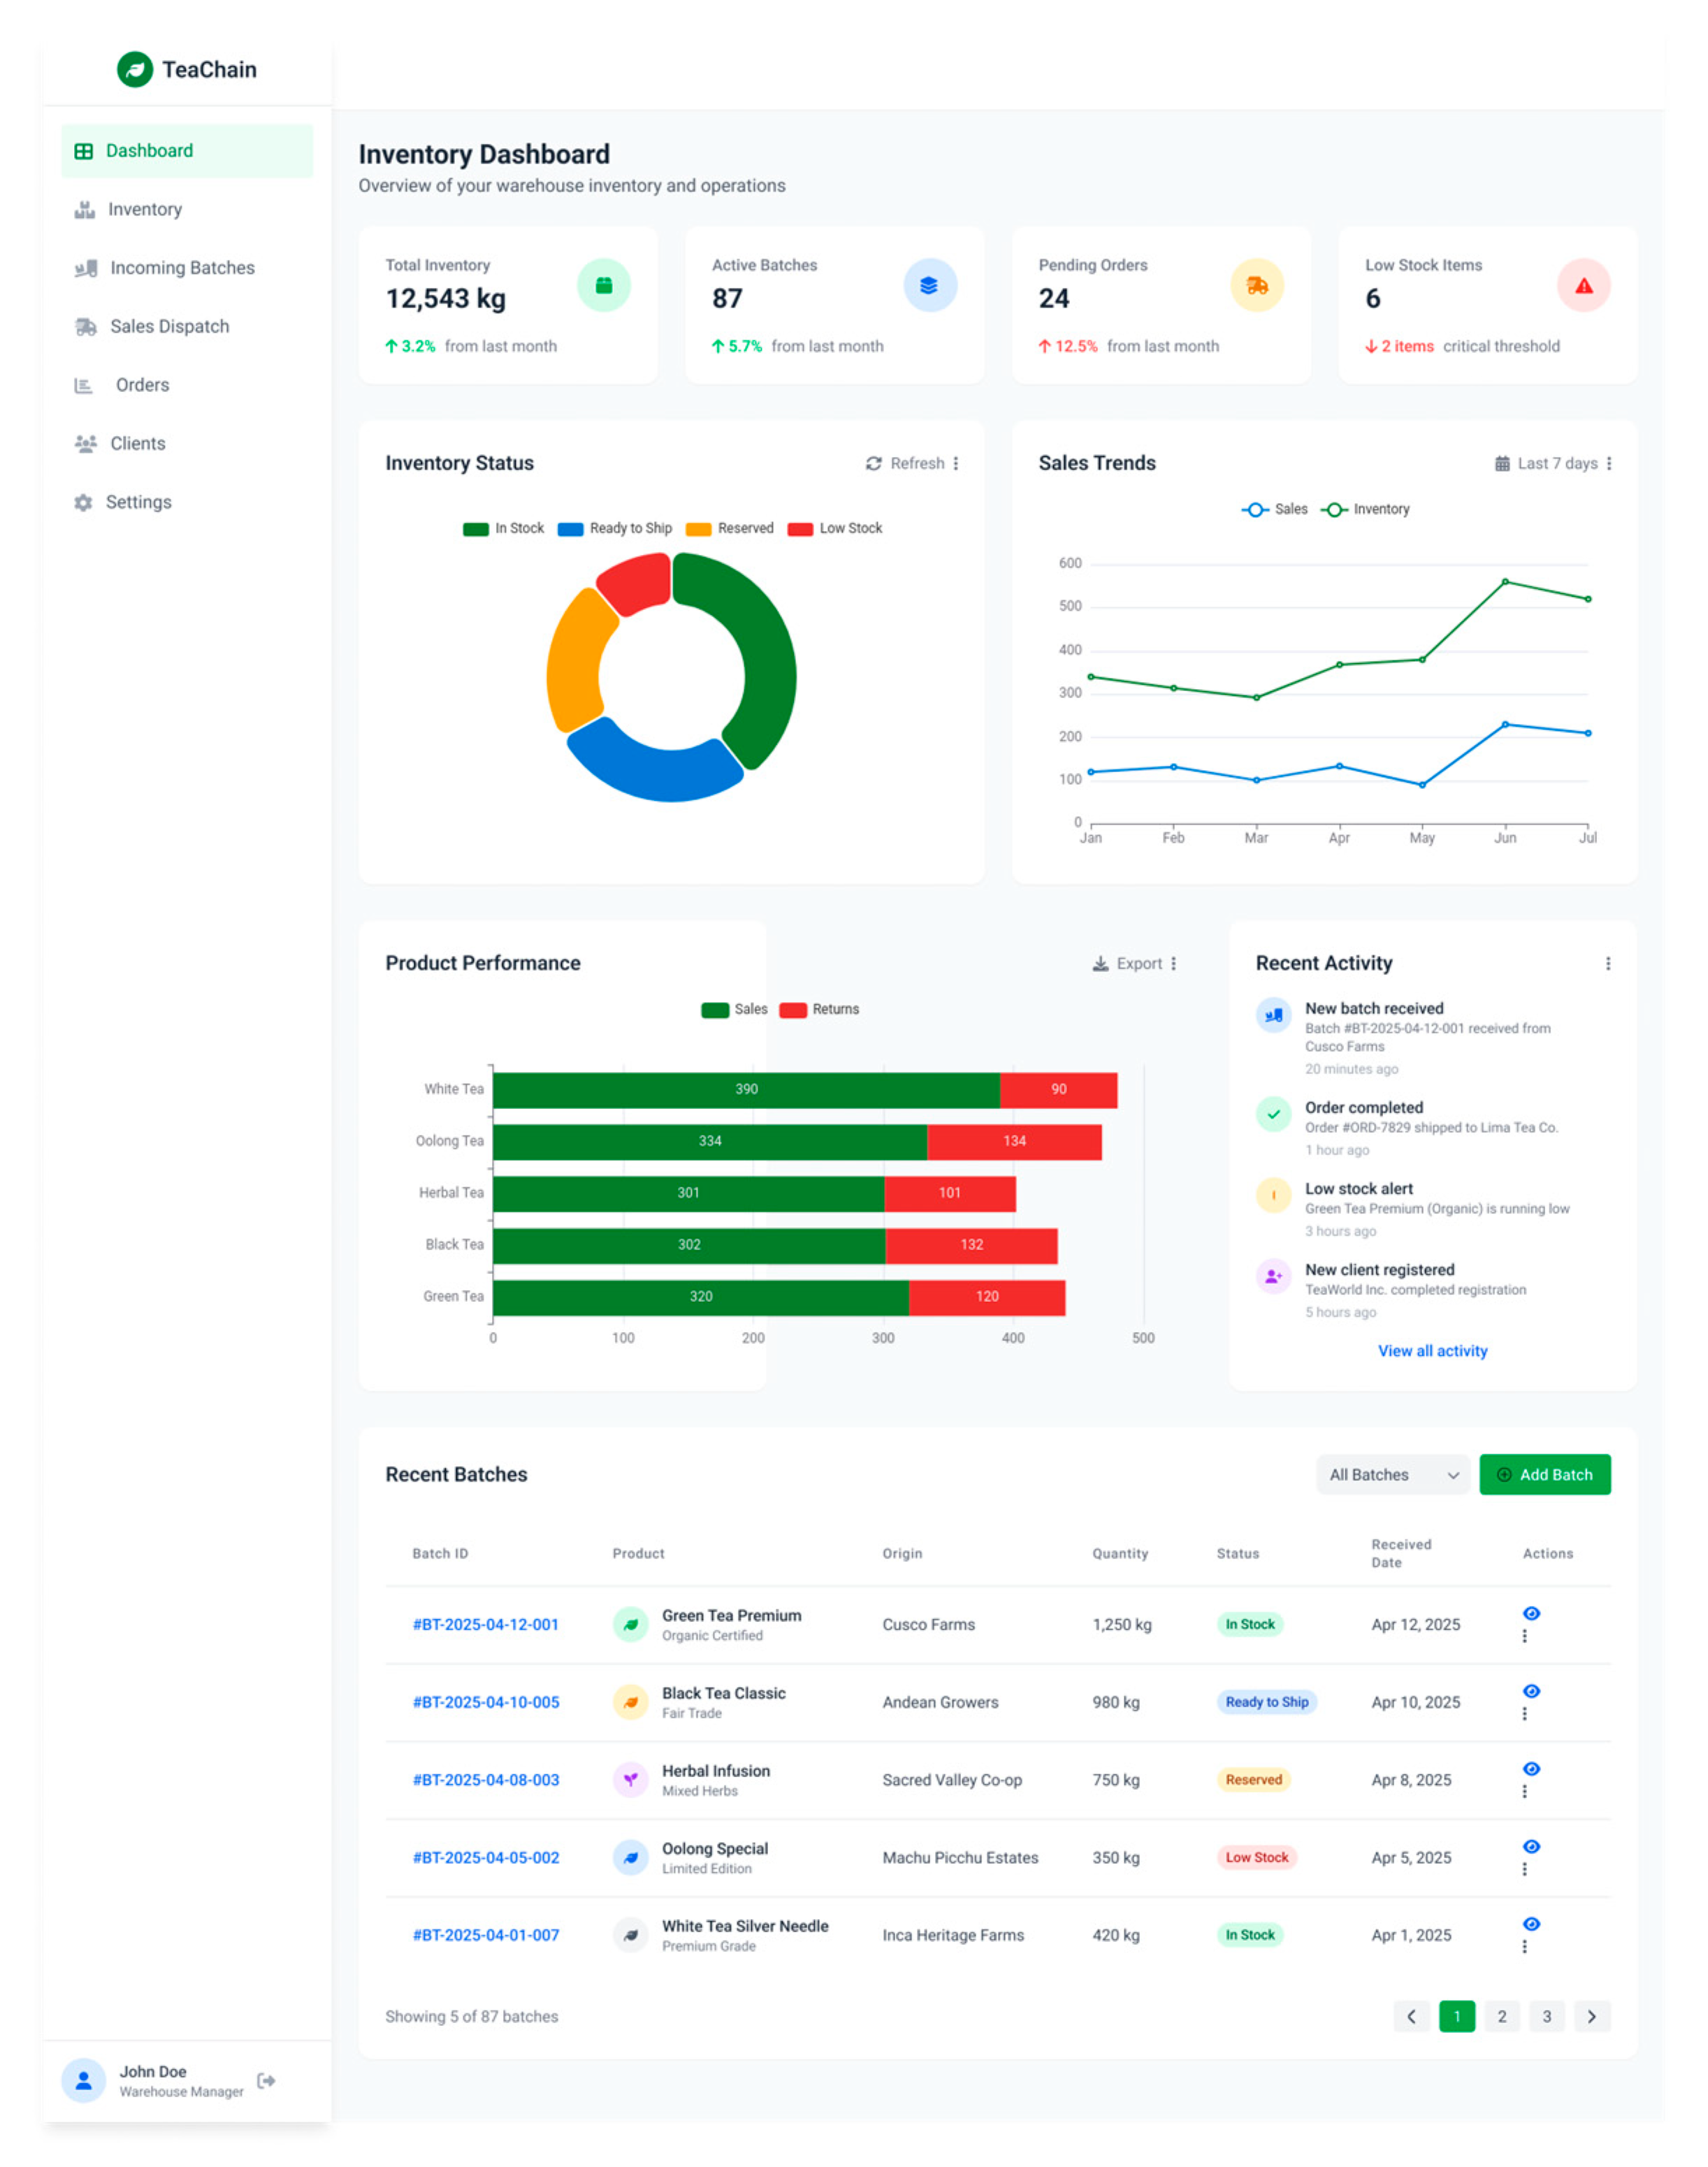
Task: Open Sales Trends three-dot options menu
Action: [x=1609, y=464]
